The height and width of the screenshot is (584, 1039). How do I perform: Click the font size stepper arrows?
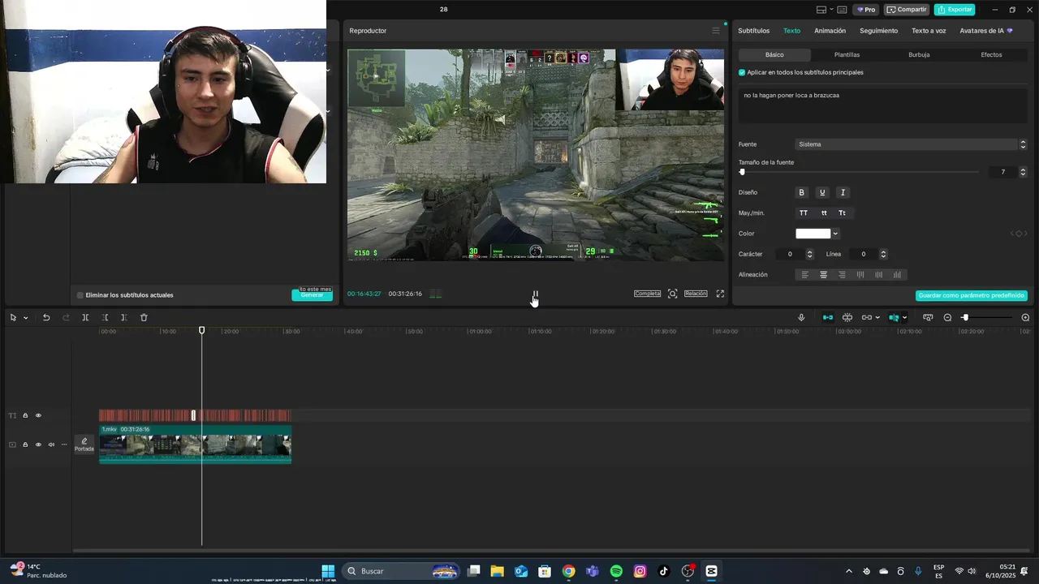tap(1023, 172)
